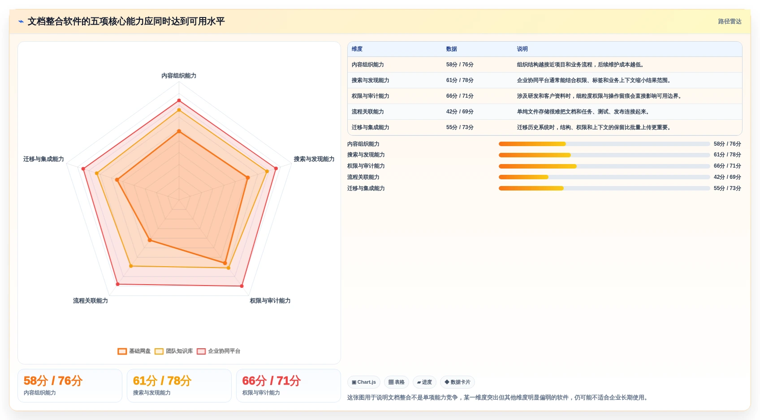760x420 pixels.
Task: Click the 权限与审计能力 radar axis label
Action: tap(270, 301)
